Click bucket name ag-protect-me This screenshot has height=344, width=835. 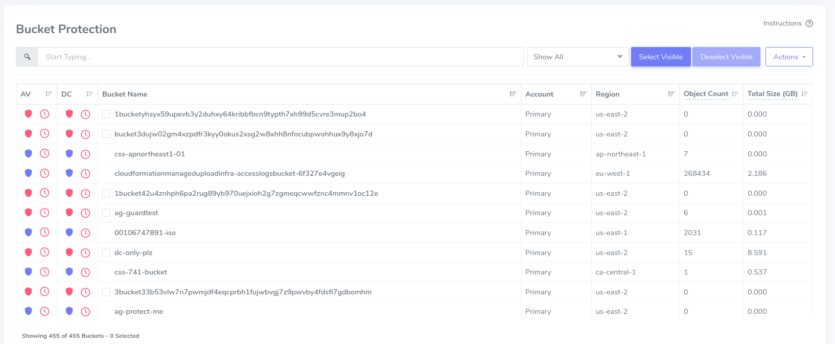tap(138, 311)
